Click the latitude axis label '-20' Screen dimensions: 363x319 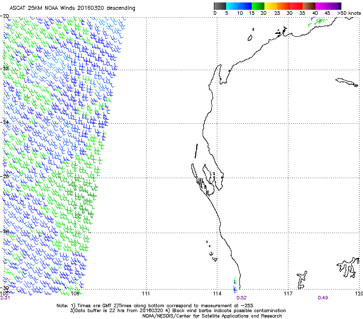[x=5, y=16]
